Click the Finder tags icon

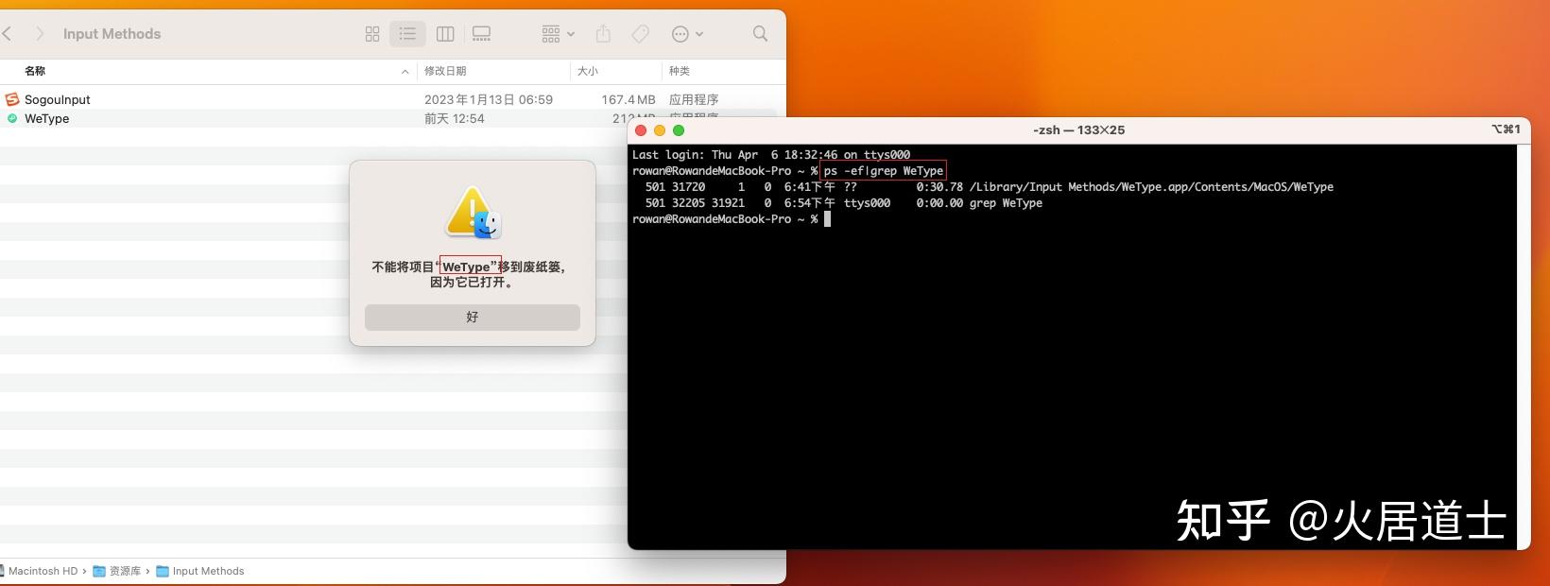(640, 34)
